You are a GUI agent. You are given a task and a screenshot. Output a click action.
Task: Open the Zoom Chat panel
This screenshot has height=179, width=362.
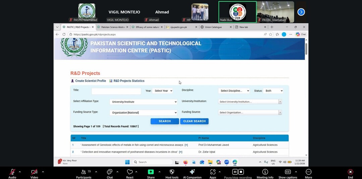coord(110,172)
